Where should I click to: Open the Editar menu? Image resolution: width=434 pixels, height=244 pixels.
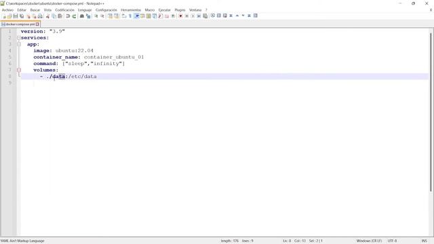tap(22, 10)
